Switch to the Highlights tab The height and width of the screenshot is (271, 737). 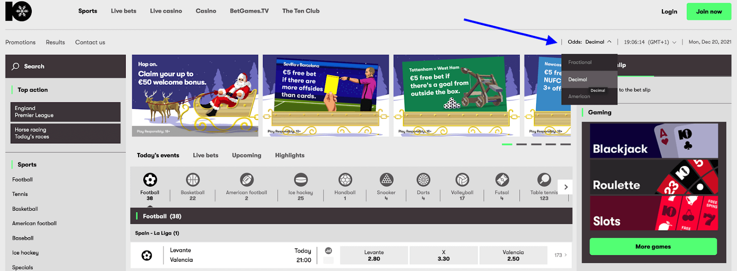click(290, 155)
